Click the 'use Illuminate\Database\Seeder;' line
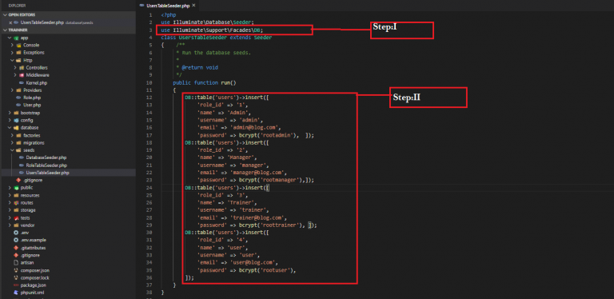Viewport: 614px width, 299px height. [x=207, y=22]
